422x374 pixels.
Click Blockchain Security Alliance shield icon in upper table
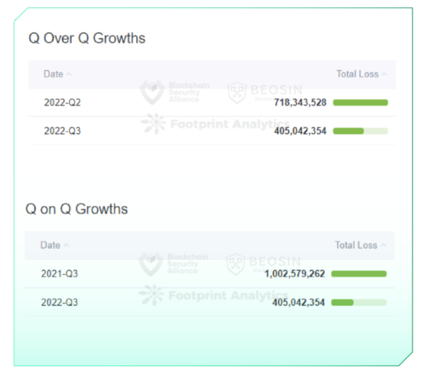(x=151, y=92)
